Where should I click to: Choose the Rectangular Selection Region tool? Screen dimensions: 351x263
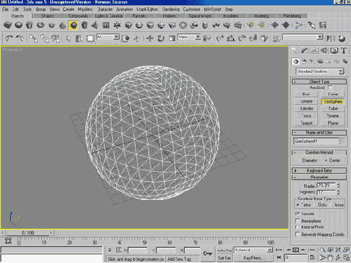tap(90, 38)
